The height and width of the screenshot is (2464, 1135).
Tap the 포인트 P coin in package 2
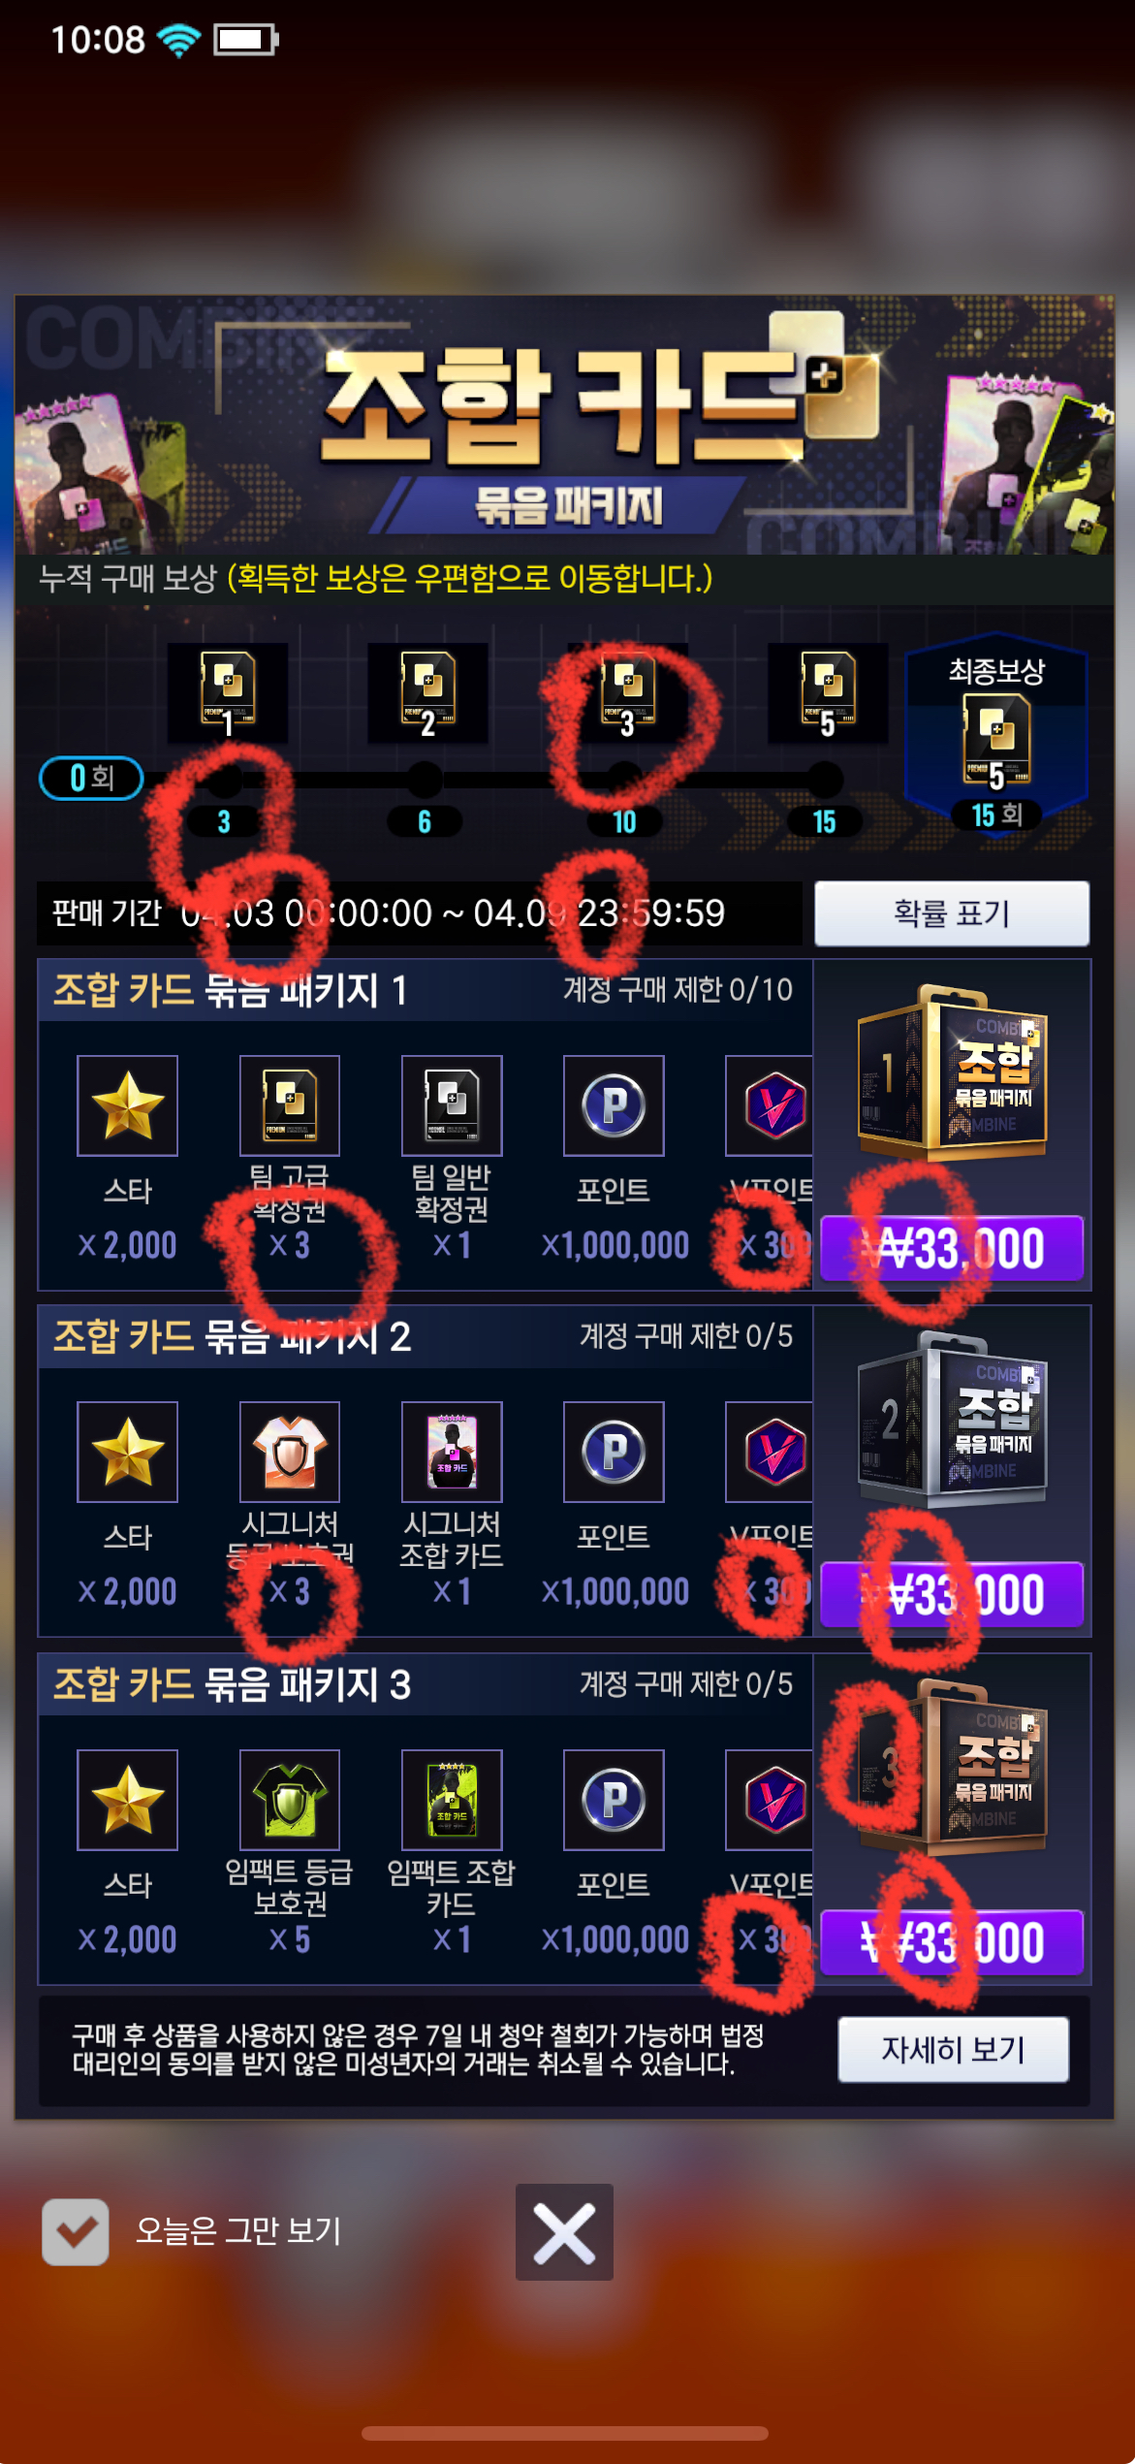click(x=614, y=1452)
